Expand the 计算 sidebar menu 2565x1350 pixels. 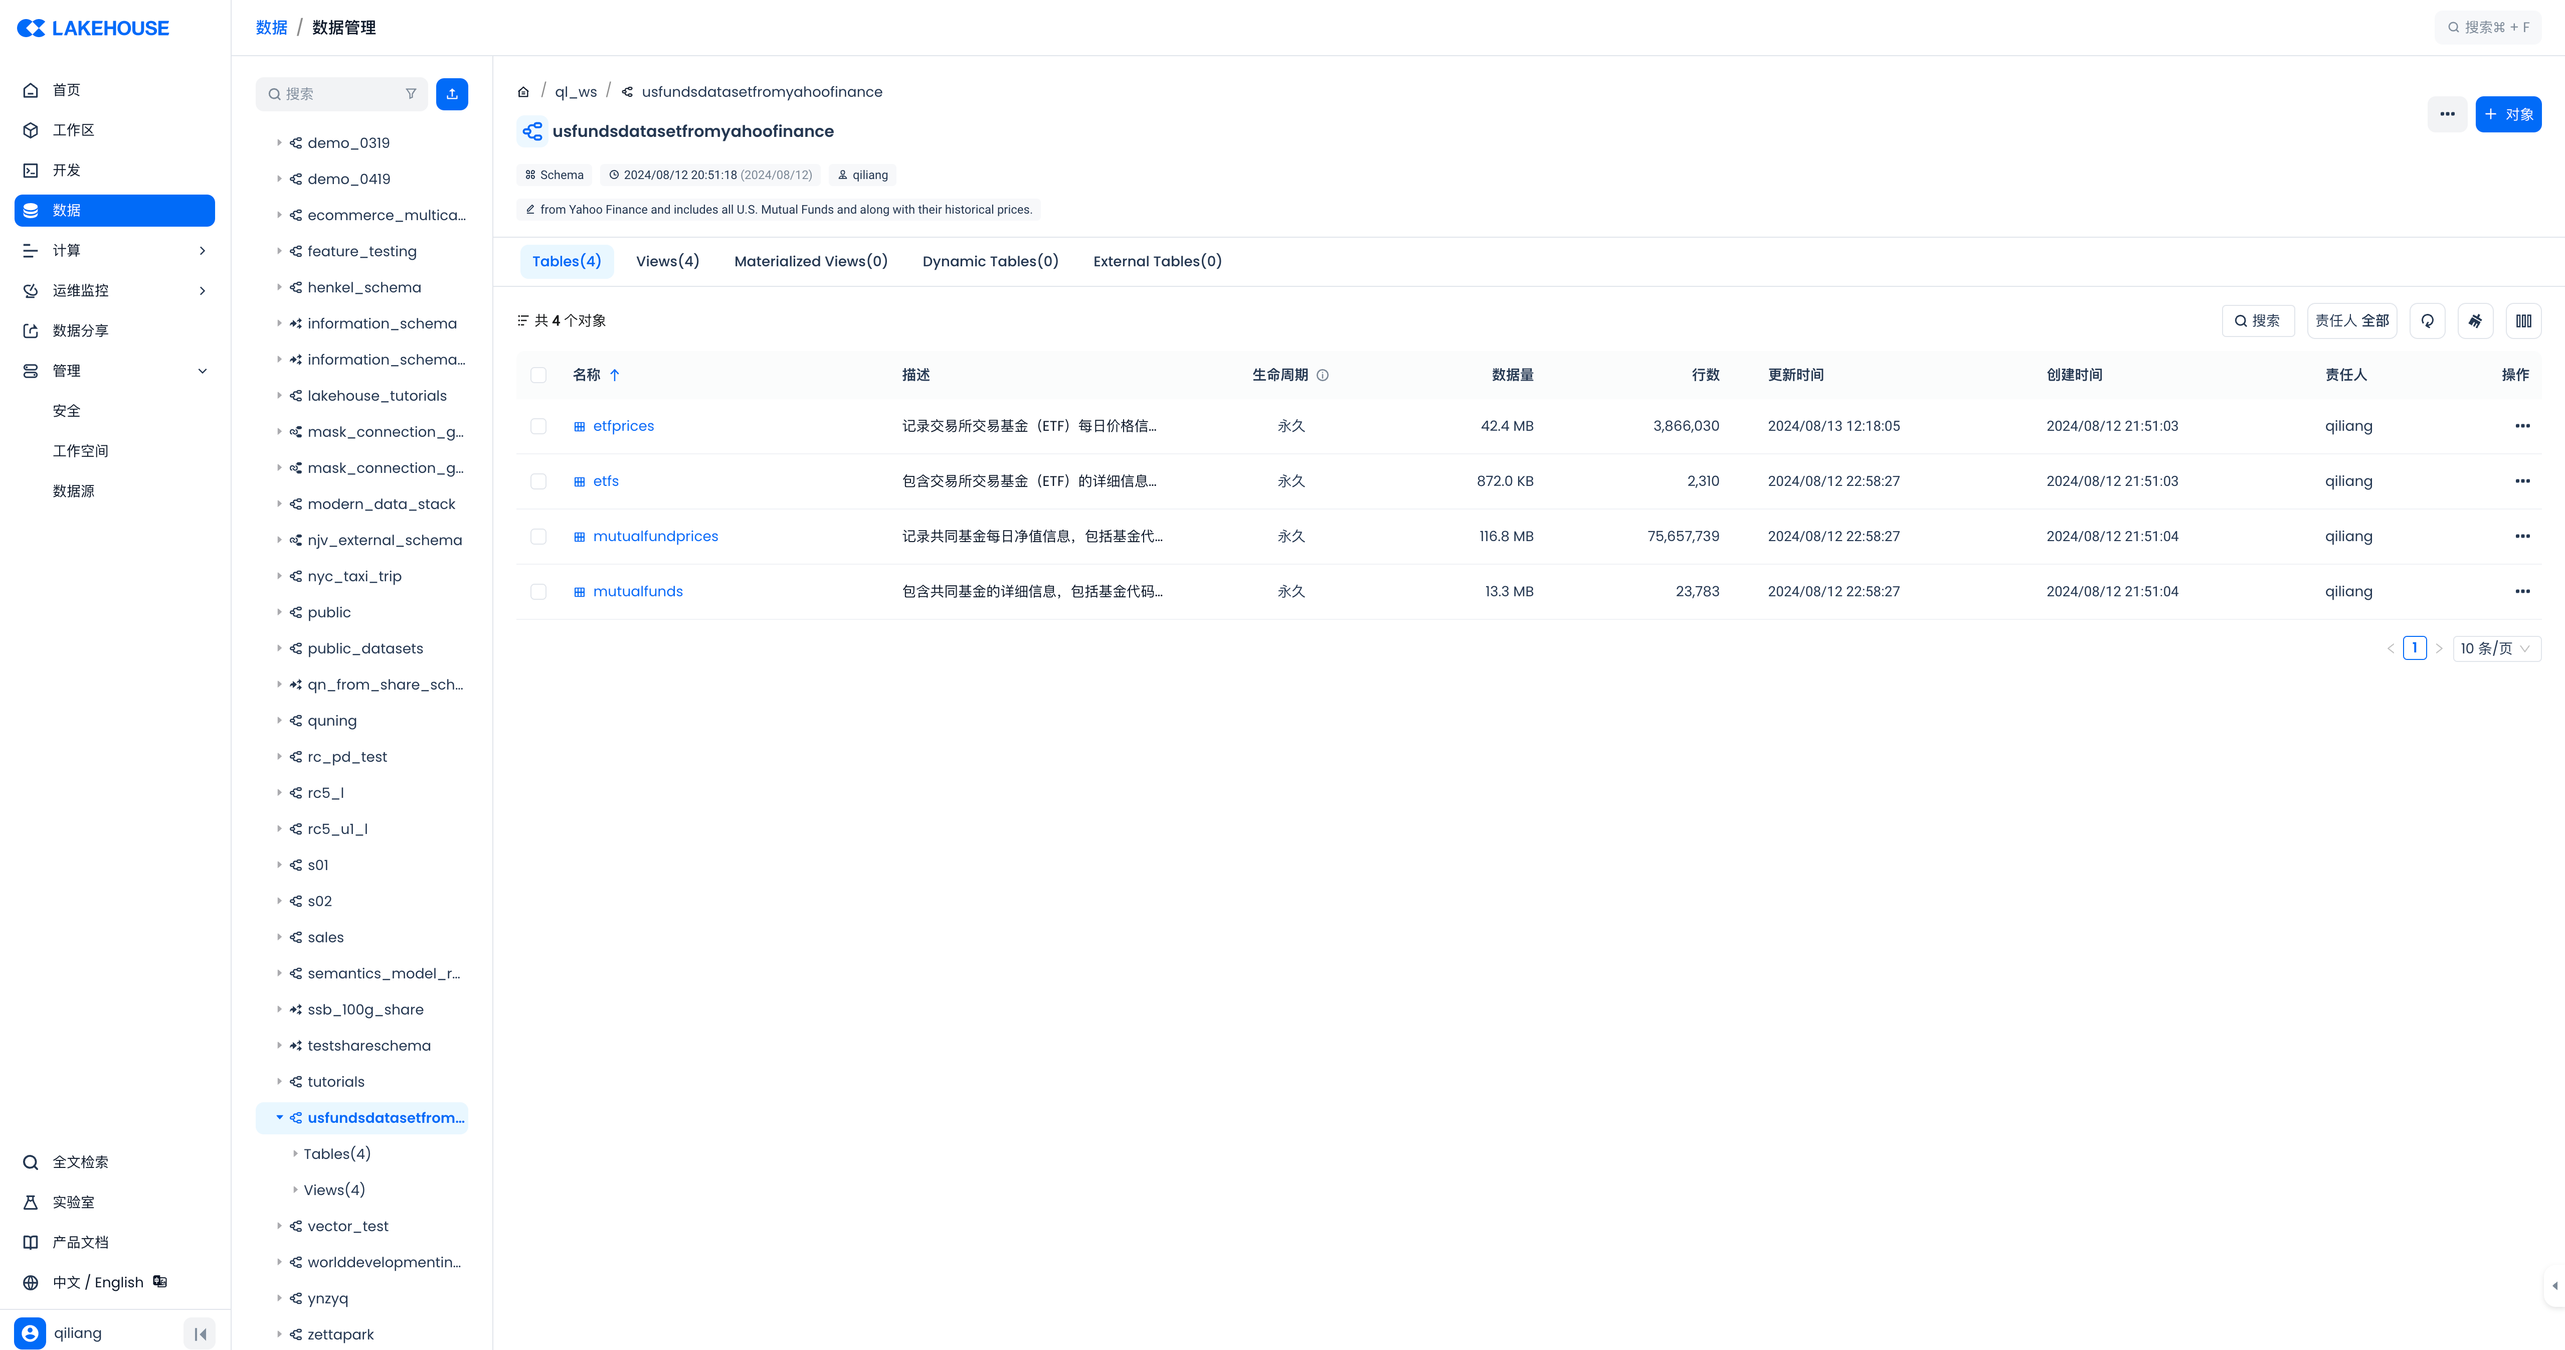(x=114, y=250)
